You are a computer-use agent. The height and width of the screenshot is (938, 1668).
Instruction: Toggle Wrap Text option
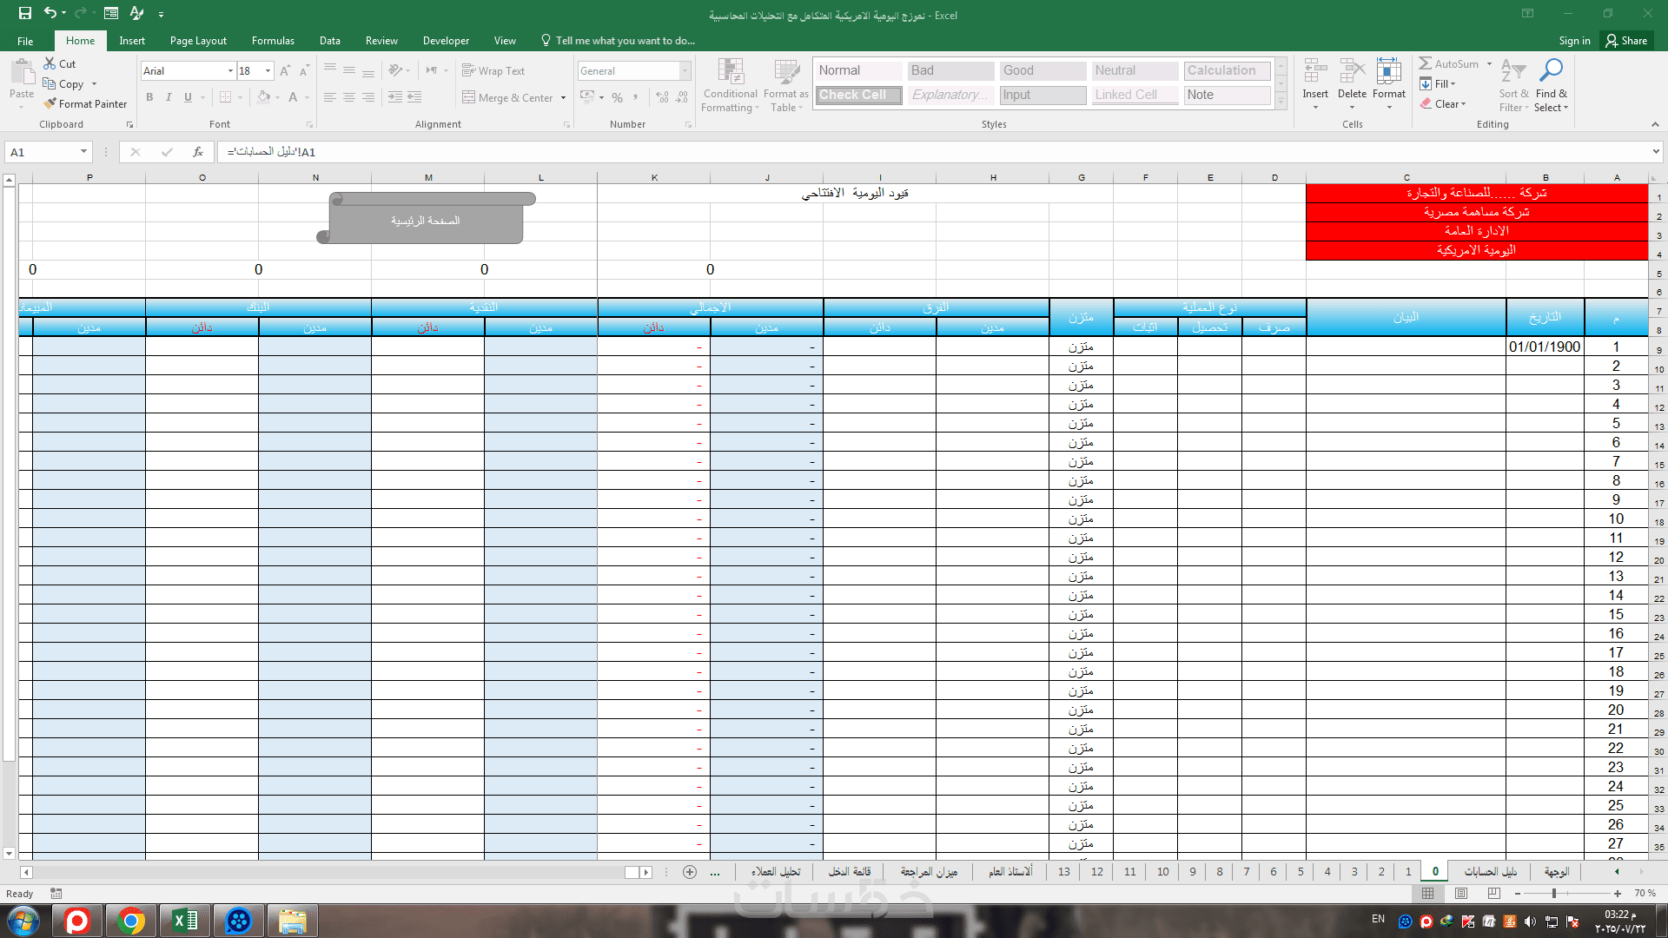(493, 71)
